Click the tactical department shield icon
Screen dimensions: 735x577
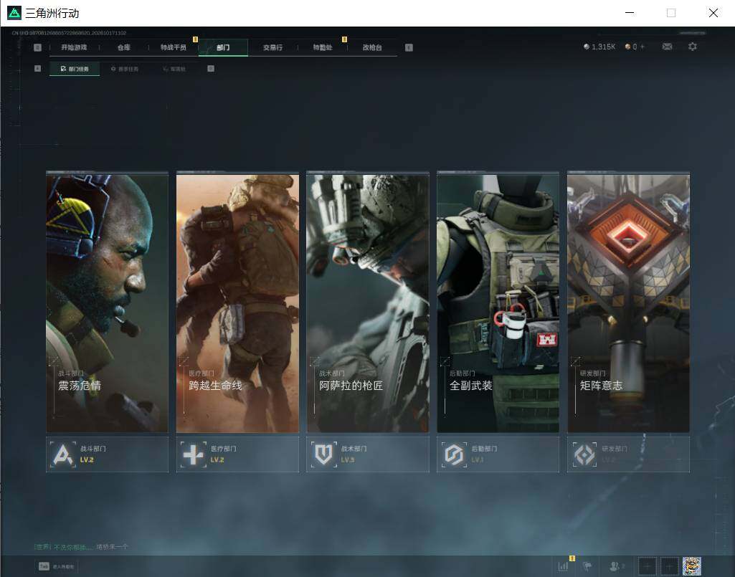point(323,454)
